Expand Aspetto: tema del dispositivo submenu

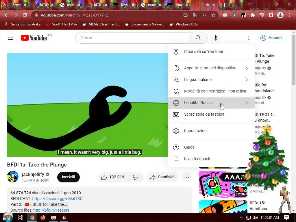tap(211, 68)
